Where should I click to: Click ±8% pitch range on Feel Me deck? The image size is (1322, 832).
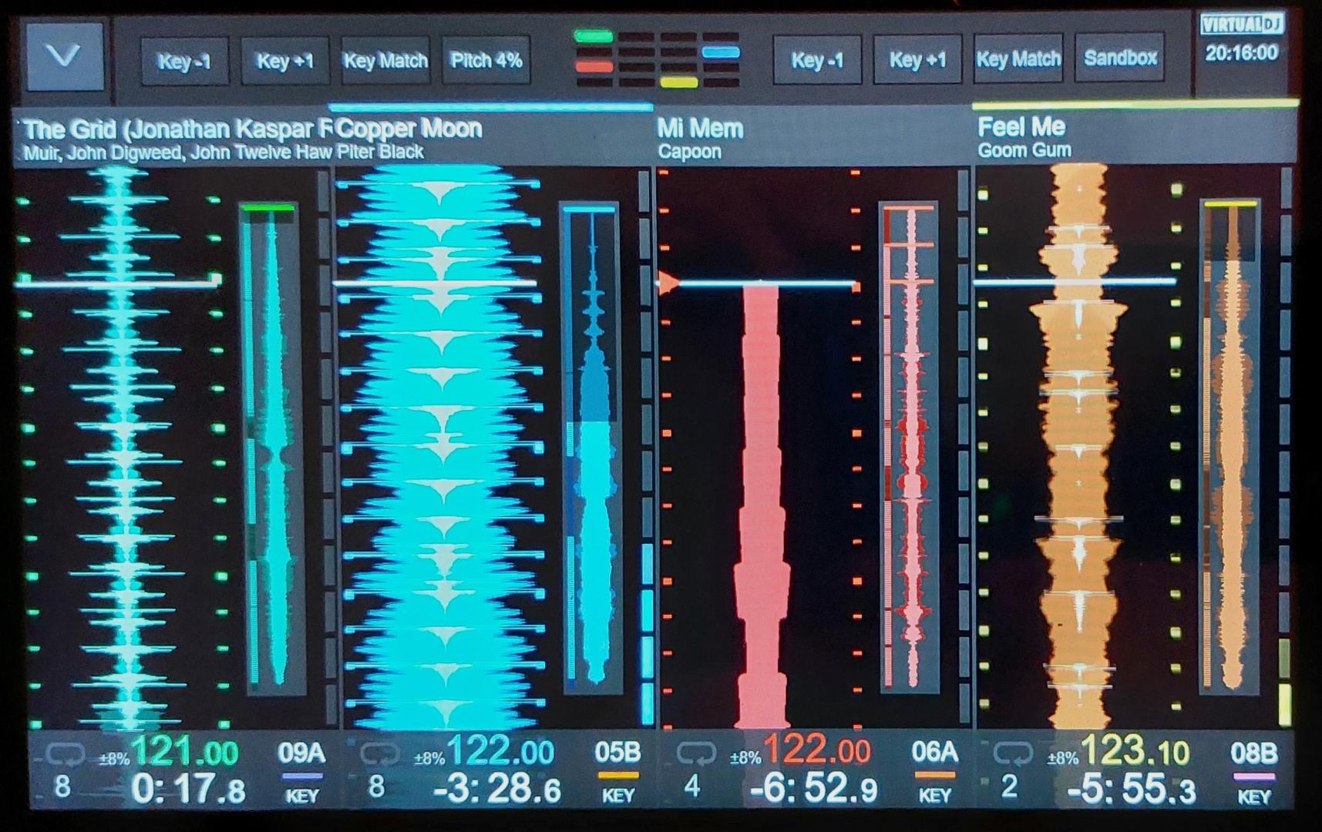pos(1063,758)
